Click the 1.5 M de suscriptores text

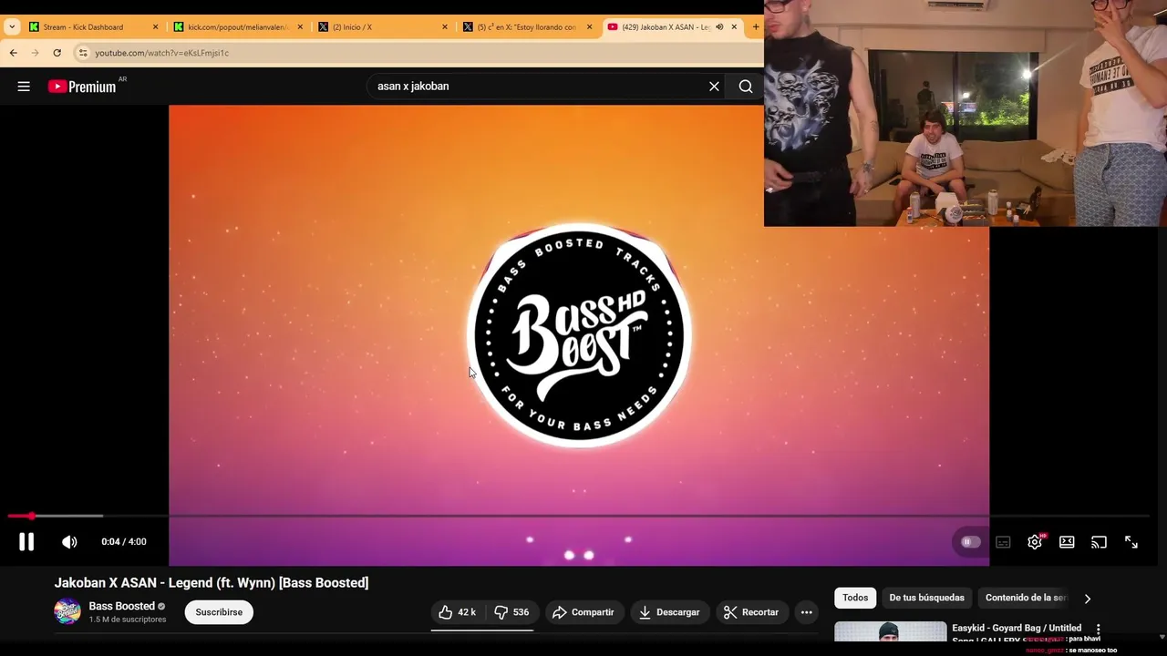tap(128, 620)
